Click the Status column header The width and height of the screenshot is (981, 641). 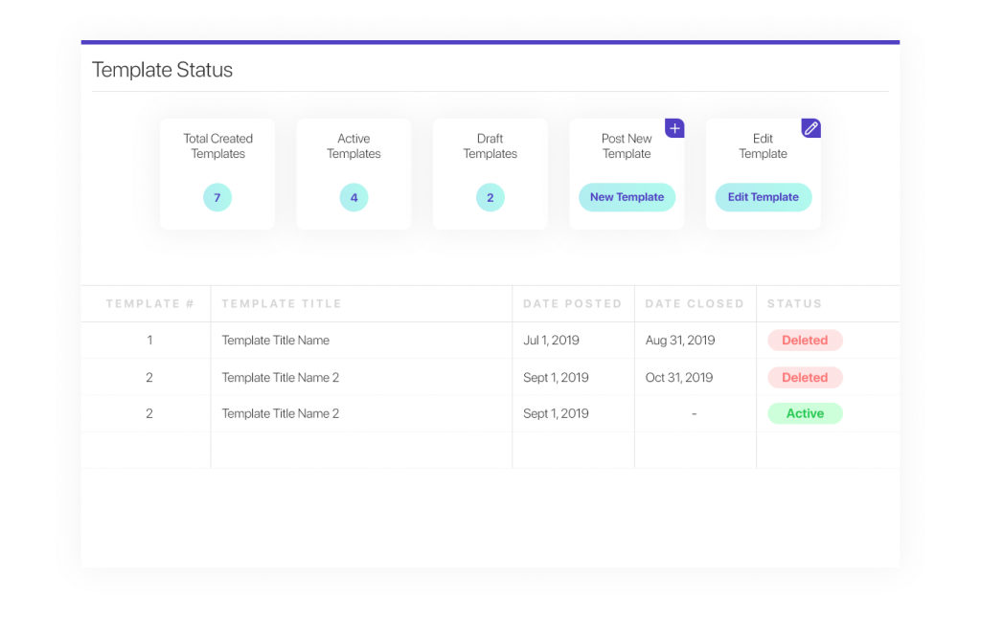[x=794, y=304]
